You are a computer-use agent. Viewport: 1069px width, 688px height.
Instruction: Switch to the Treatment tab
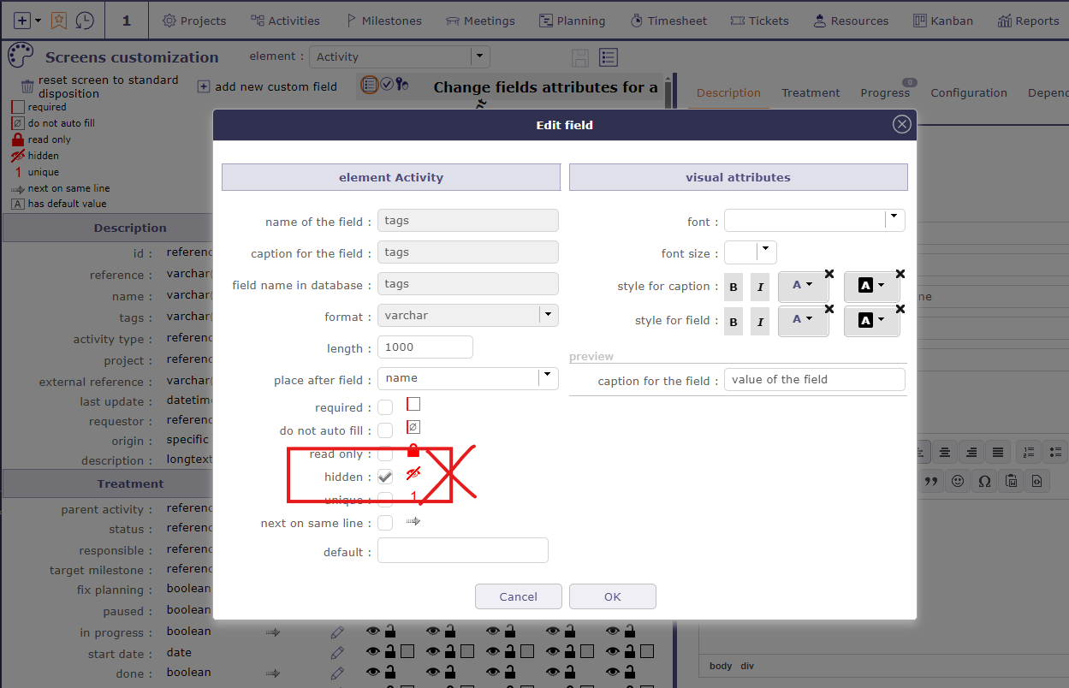[811, 92]
